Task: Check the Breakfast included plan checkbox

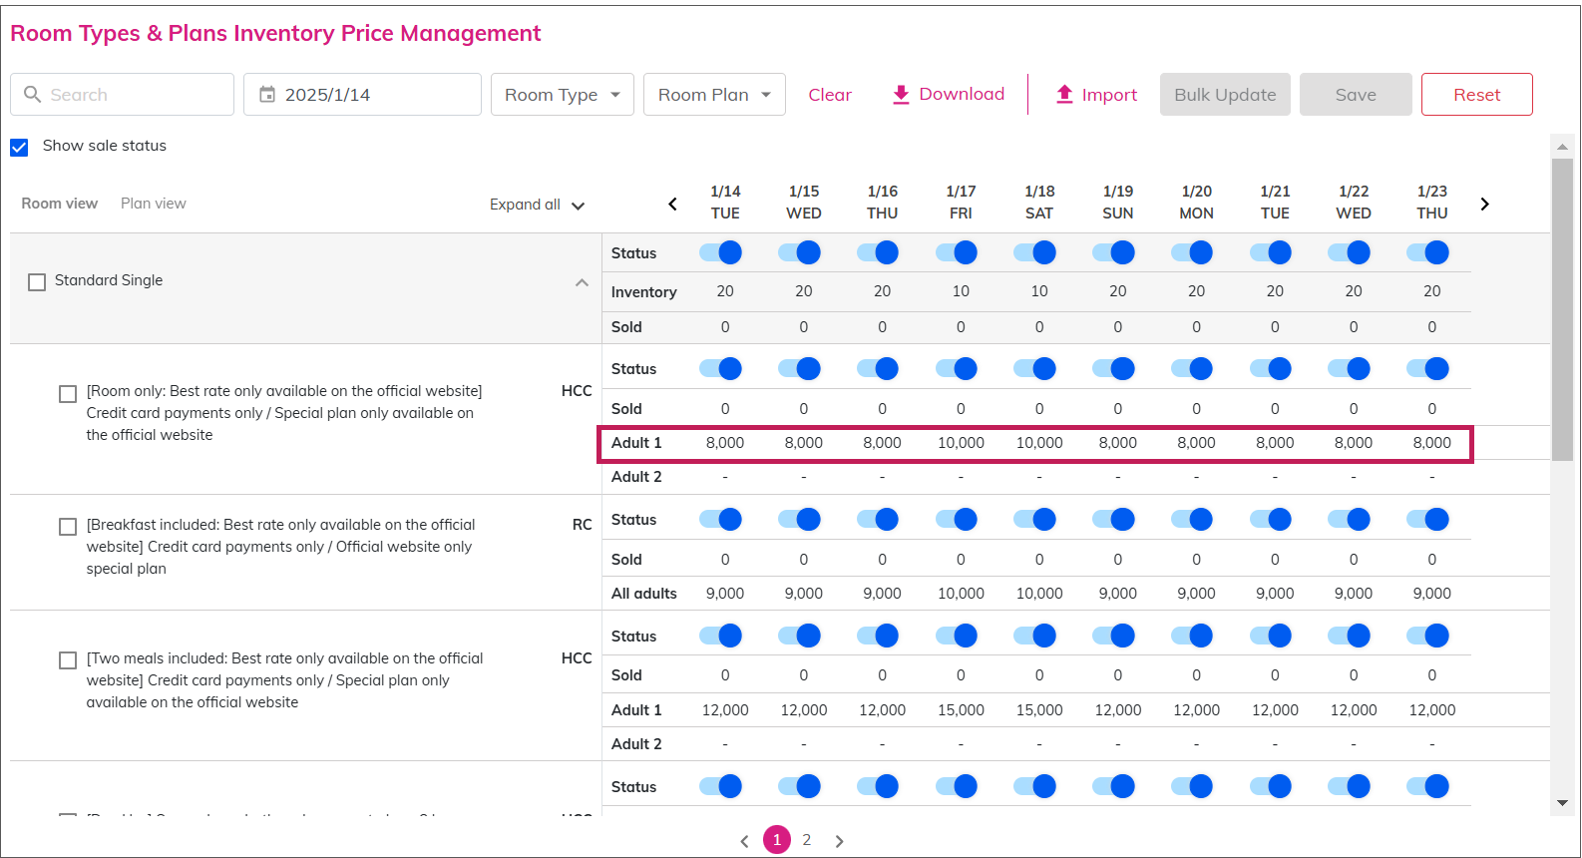Action: (68, 526)
